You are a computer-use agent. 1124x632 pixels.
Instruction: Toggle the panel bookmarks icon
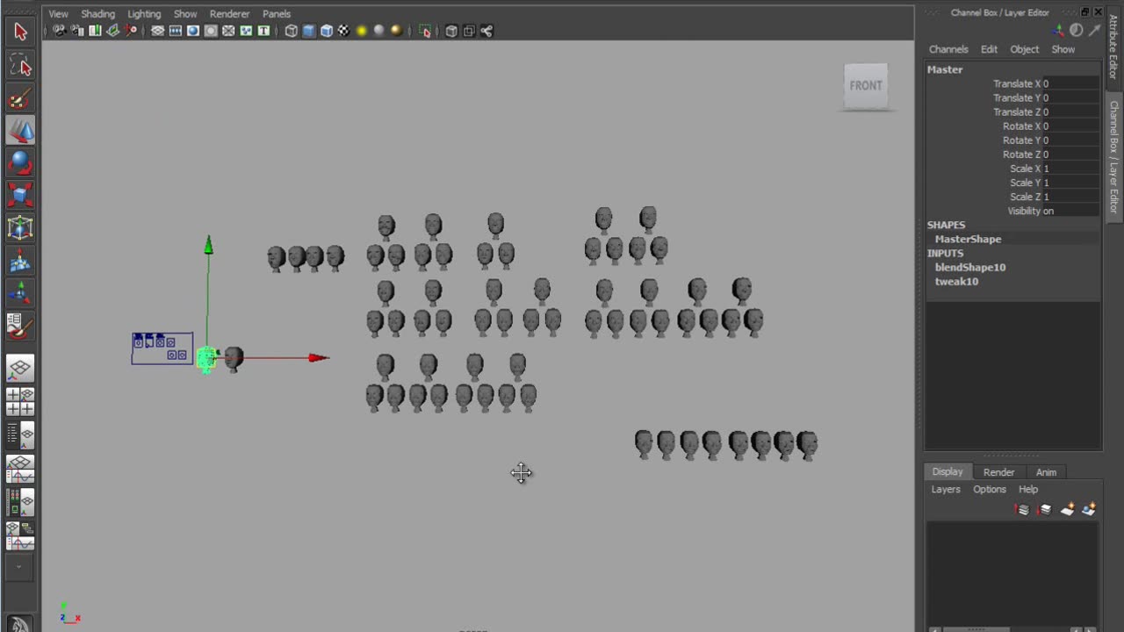(x=95, y=31)
